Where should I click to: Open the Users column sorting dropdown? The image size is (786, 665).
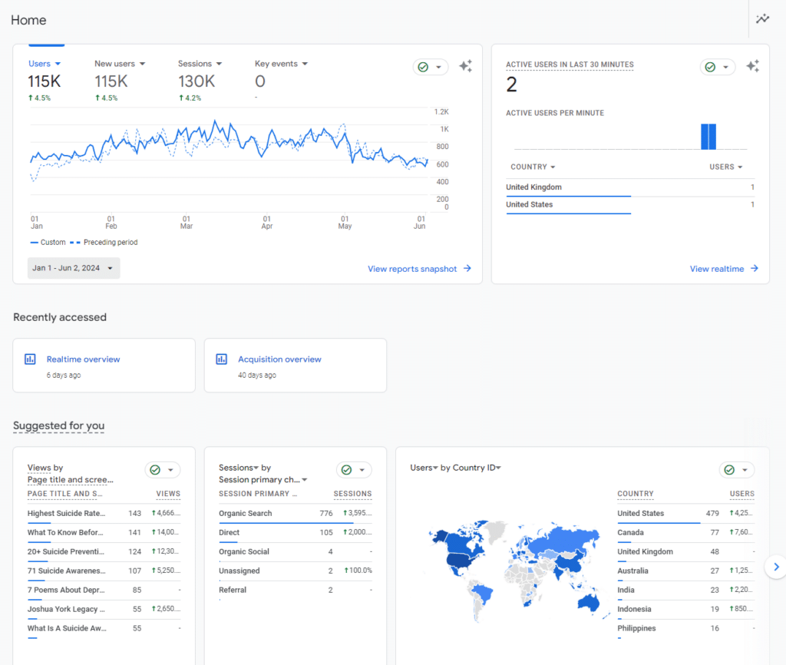tap(726, 167)
